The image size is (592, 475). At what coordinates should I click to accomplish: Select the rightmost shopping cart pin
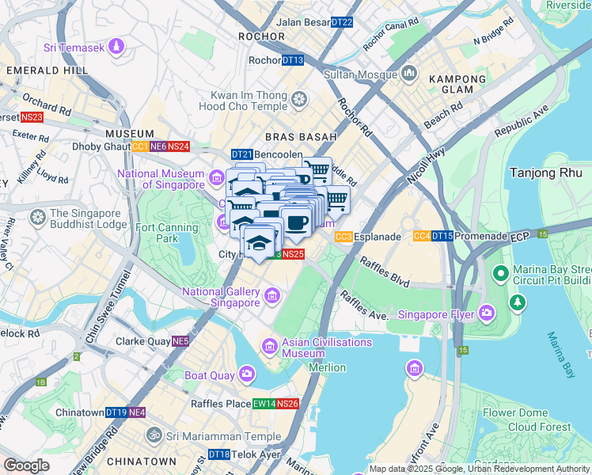[x=336, y=202]
